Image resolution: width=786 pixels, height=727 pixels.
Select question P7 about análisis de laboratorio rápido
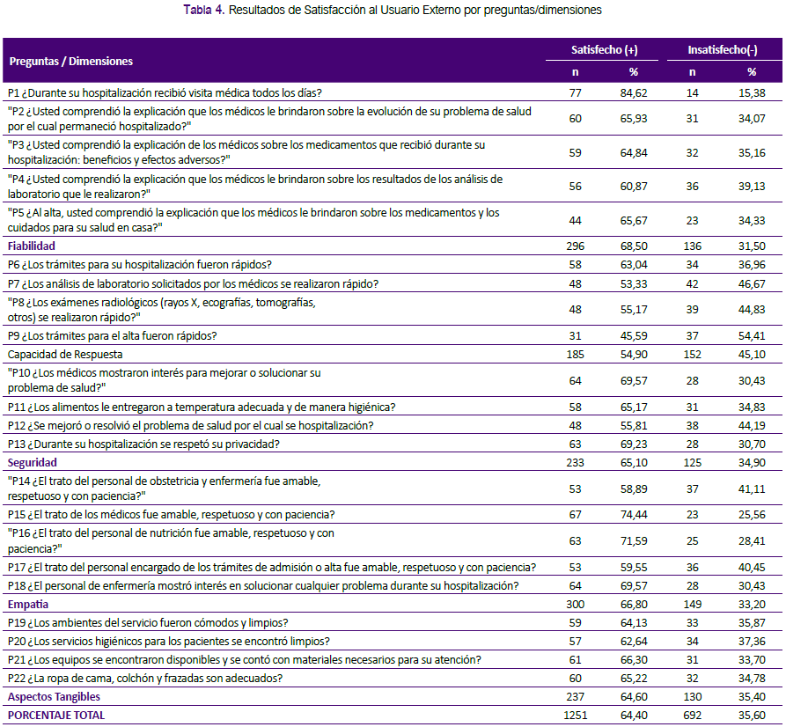pos(193,283)
